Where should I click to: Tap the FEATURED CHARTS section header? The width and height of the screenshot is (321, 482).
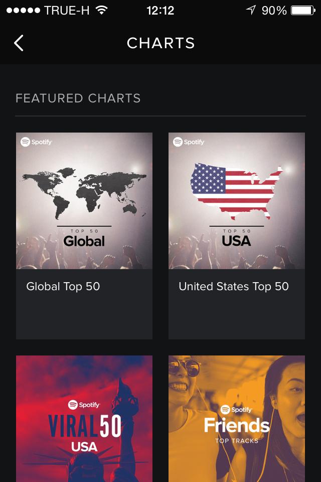coord(78,98)
